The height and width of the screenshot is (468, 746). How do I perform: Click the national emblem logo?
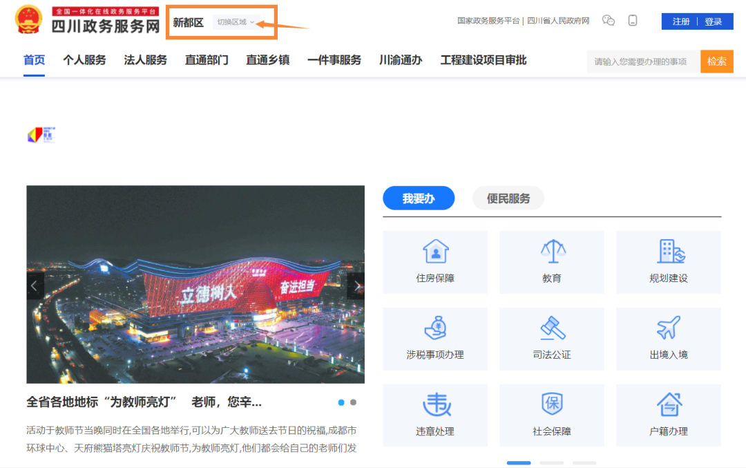(x=28, y=19)
